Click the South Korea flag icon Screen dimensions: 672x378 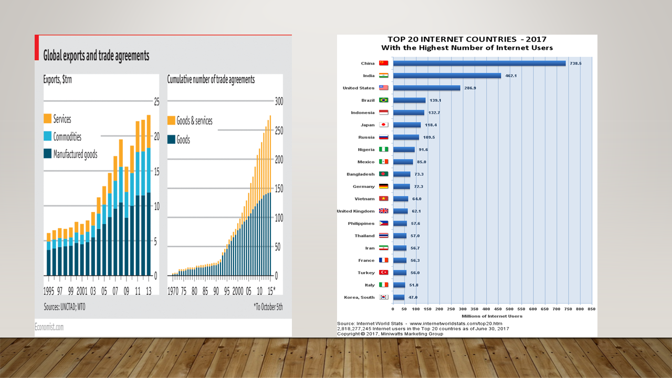coord(383,297)
